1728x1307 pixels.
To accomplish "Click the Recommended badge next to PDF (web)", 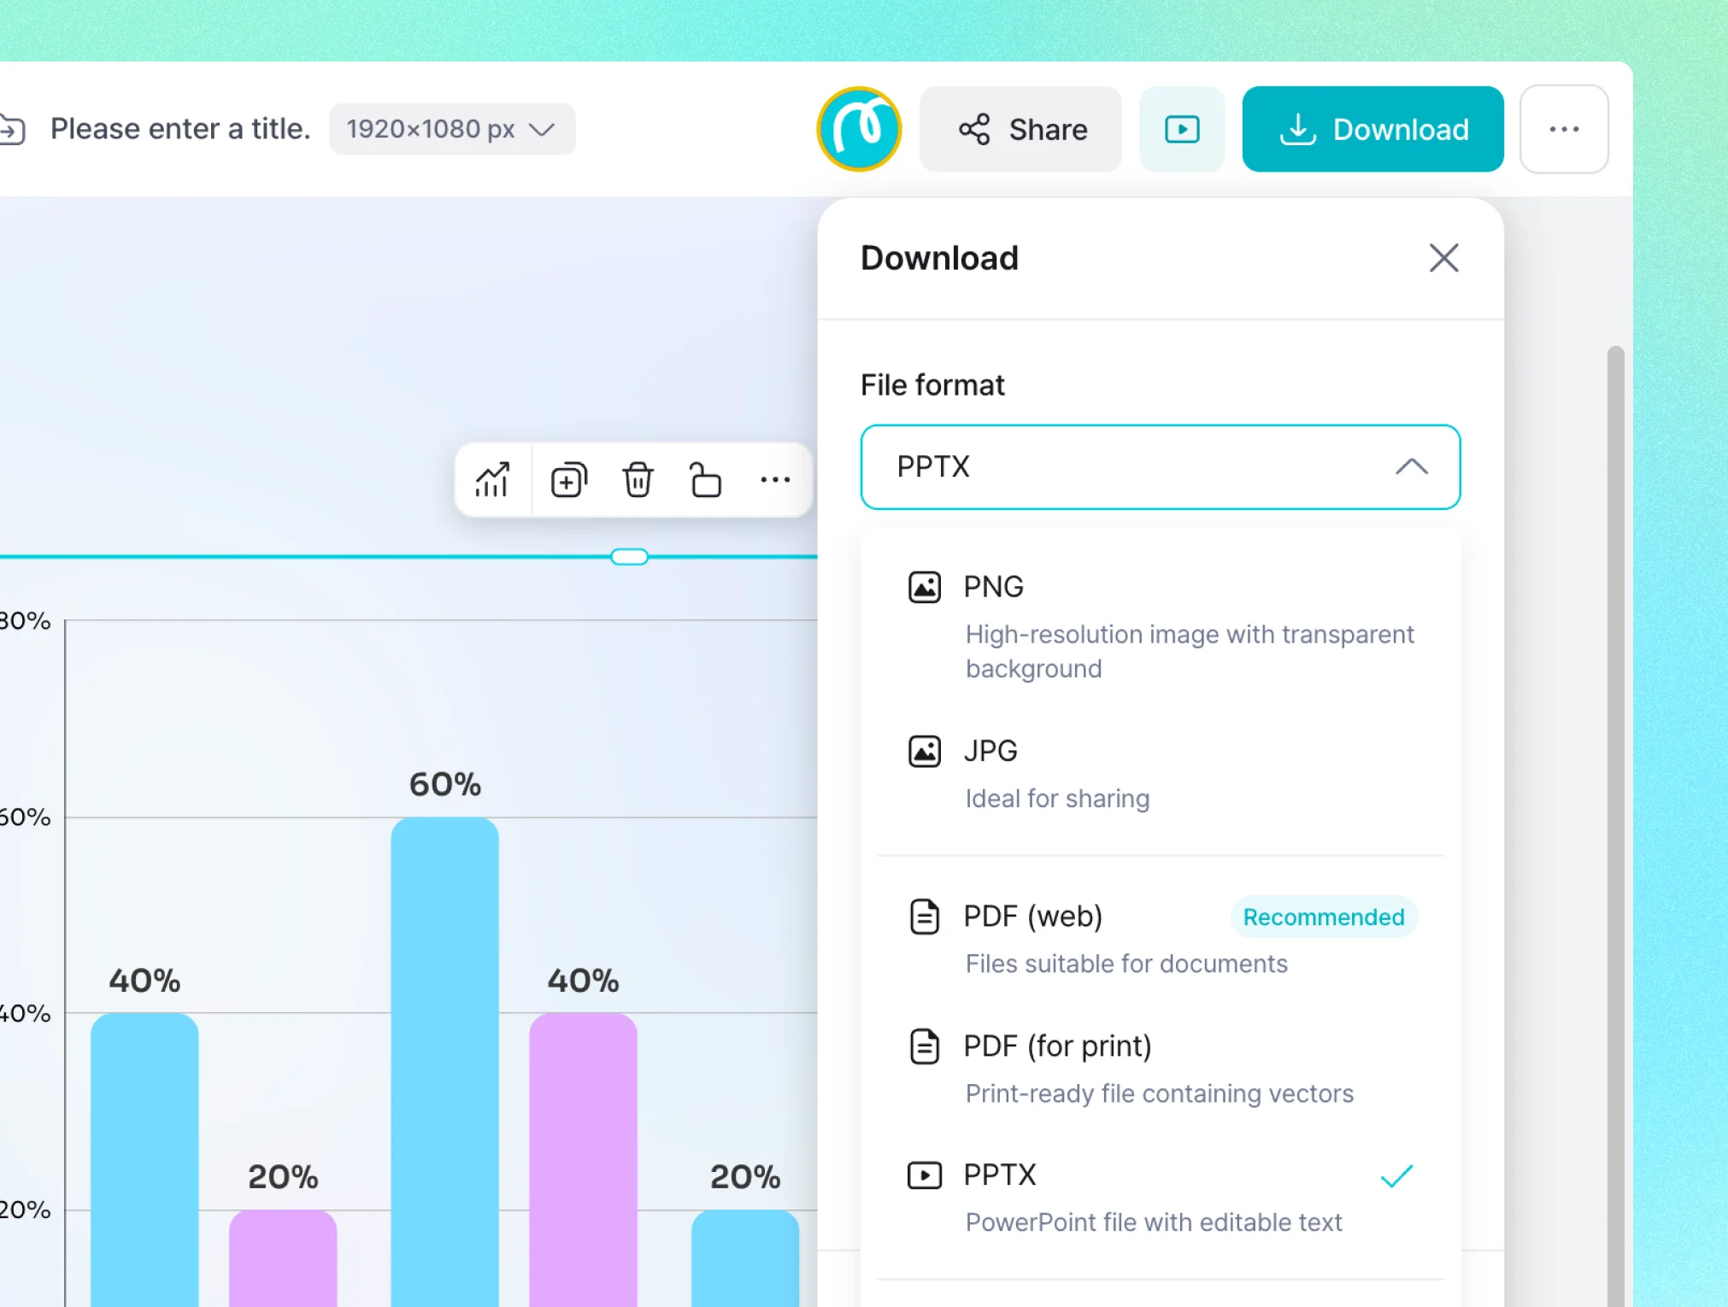I will 1324,917.
